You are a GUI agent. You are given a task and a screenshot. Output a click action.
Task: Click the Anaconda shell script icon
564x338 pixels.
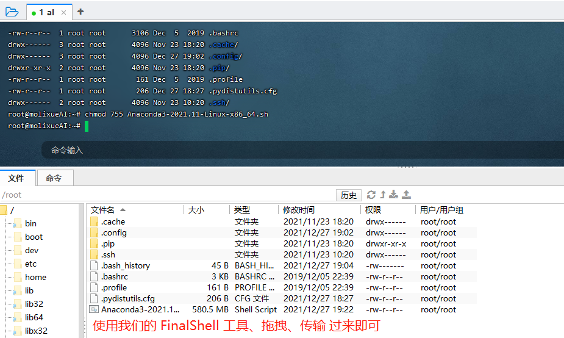pos(94,309)
